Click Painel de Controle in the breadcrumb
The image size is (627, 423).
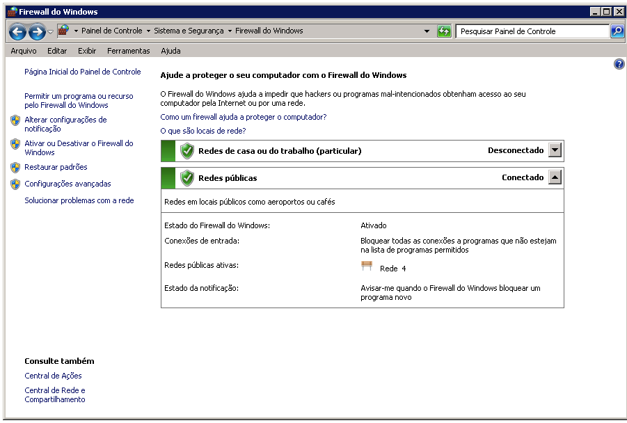(x=111, y=31)
